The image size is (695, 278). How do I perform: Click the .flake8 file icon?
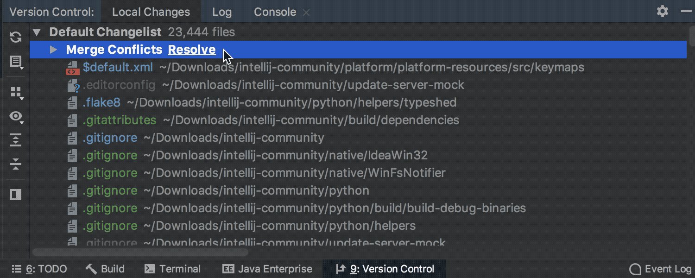(x=72, y=103)
